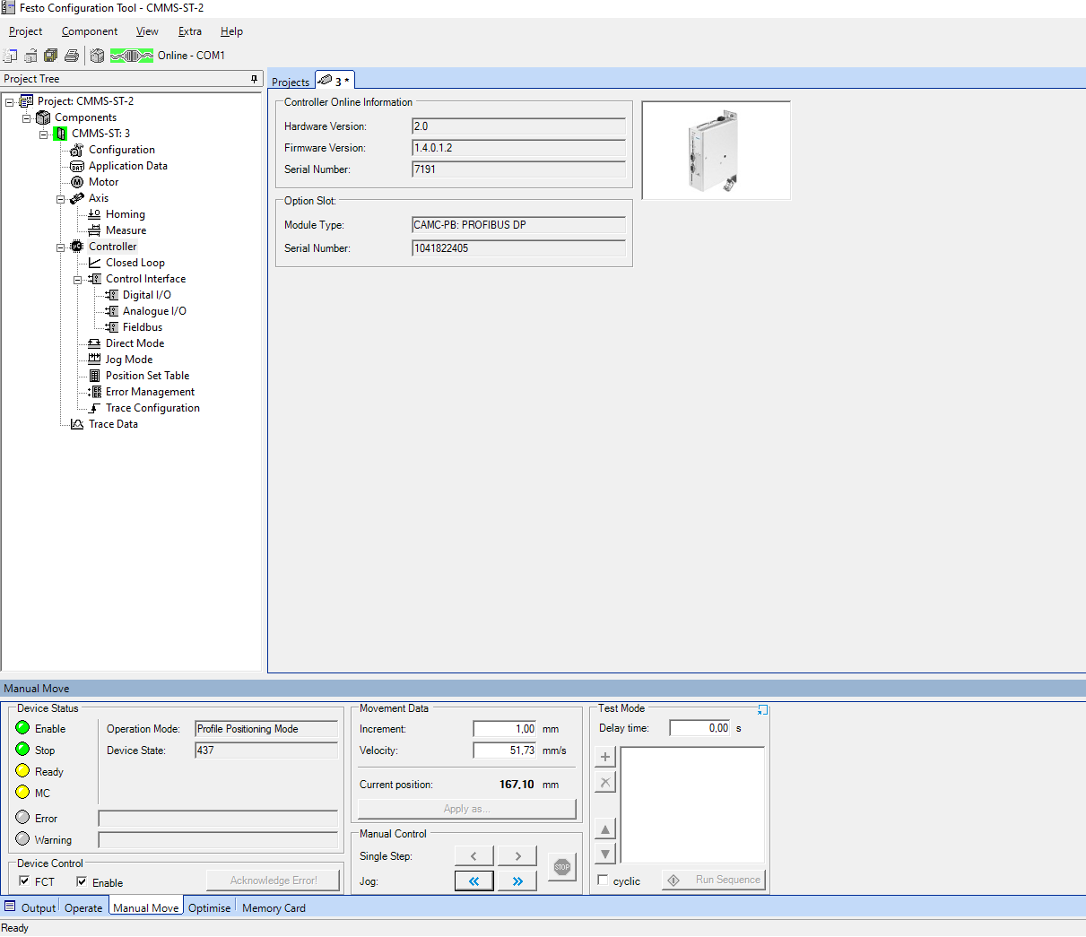The height and width of the screenshot is (937, 1086).
Task: Open the Component menu
Action: pyautogui.click(x=89, y=31)
